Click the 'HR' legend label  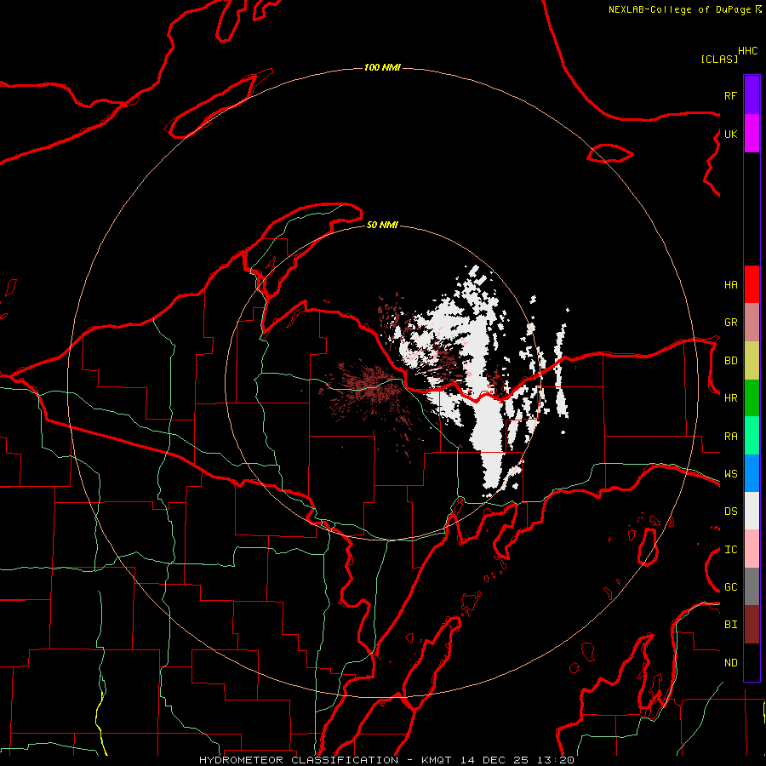730,398
